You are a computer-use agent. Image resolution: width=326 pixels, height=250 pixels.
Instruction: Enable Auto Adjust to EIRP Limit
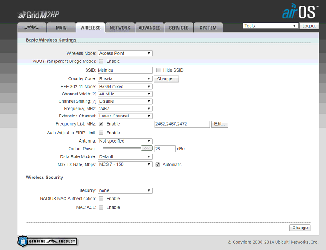(x=101, y=133)
